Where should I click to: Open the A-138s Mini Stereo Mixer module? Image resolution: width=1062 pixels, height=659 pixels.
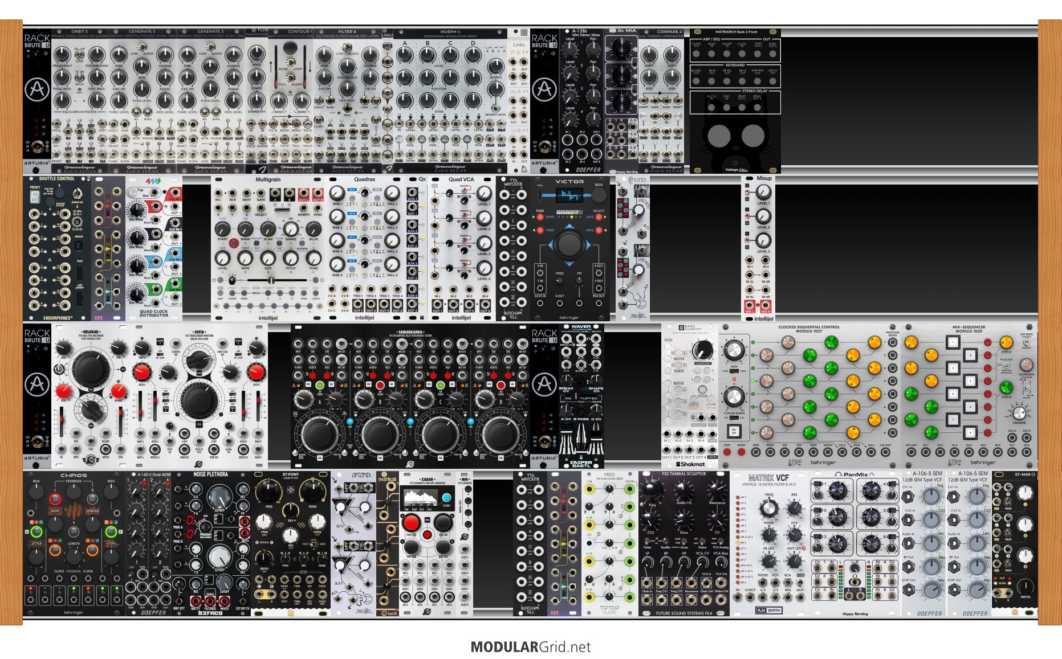point(581,101)
